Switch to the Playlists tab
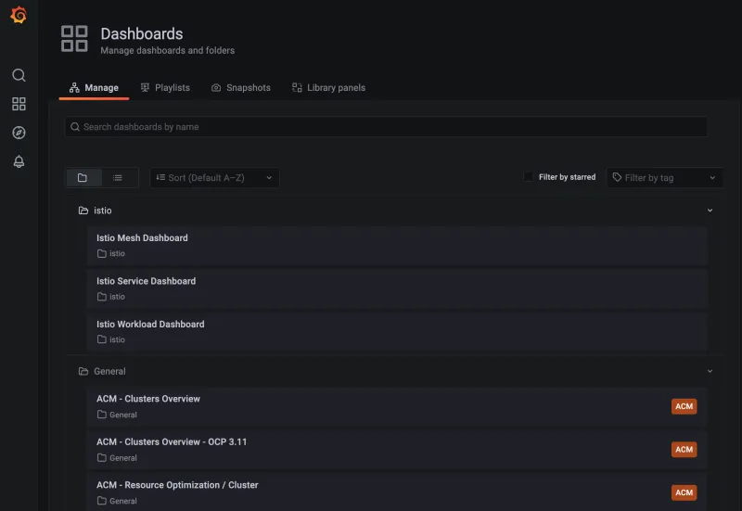The width and height of the screenshot is (742, 511). pyautogui.click(x=165, y=87)
